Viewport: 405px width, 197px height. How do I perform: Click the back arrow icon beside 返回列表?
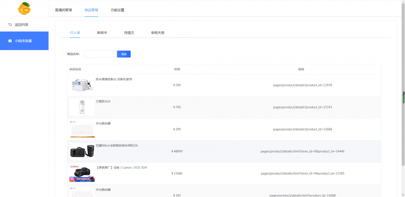click(x=10, y=25)
